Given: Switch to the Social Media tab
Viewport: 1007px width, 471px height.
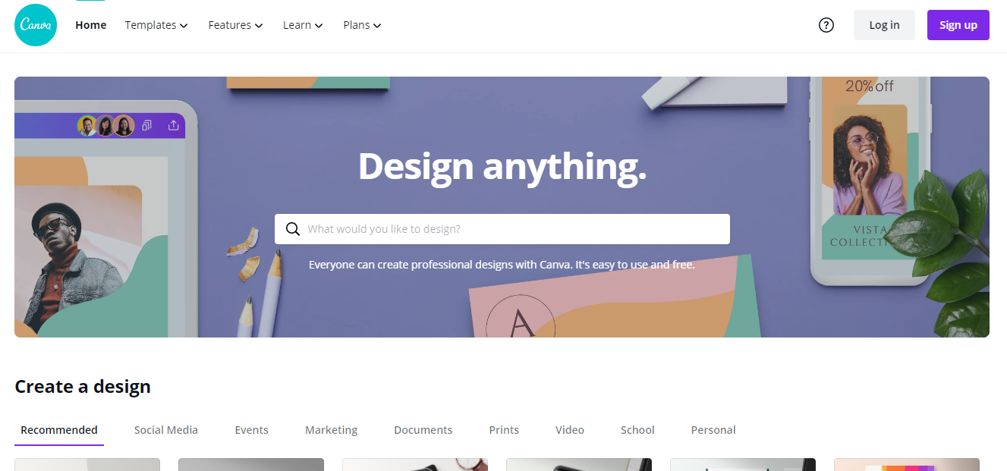Looking at the screenshot, I should pos(166,430).
